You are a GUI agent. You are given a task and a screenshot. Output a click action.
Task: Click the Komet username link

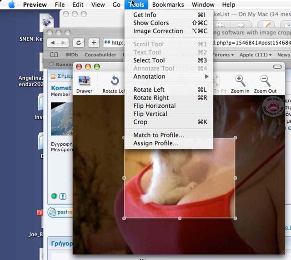tap(61, 88)
